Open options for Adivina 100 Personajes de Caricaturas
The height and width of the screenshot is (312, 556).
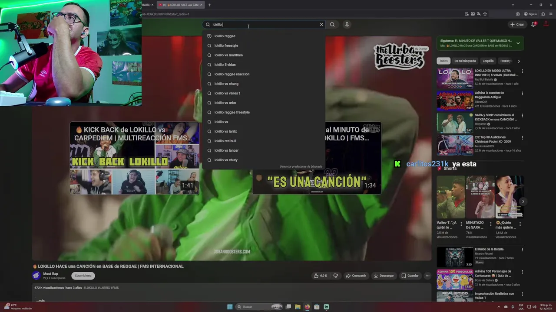click(522, 272)
